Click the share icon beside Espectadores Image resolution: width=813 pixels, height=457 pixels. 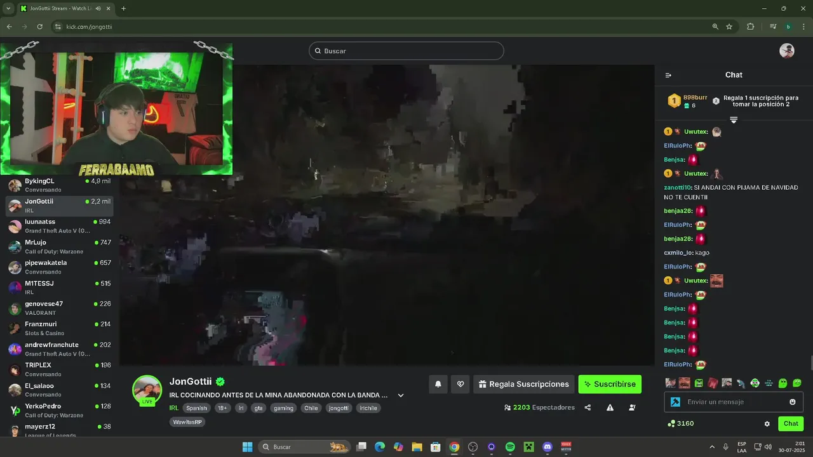(x=588, y=407)
